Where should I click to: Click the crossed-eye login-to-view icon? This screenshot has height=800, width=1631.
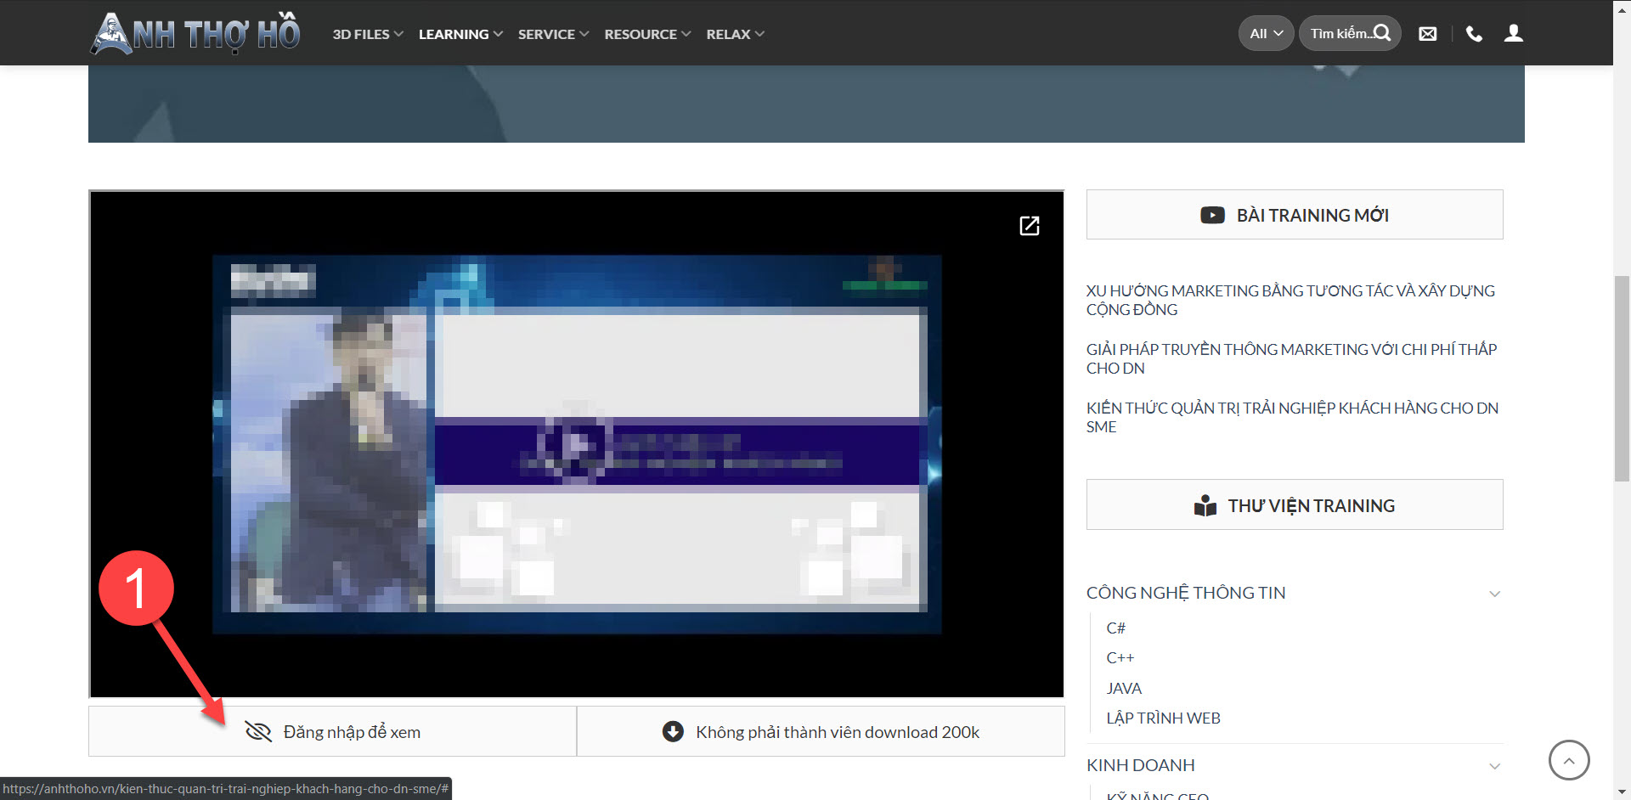click(x=257, y=731)
